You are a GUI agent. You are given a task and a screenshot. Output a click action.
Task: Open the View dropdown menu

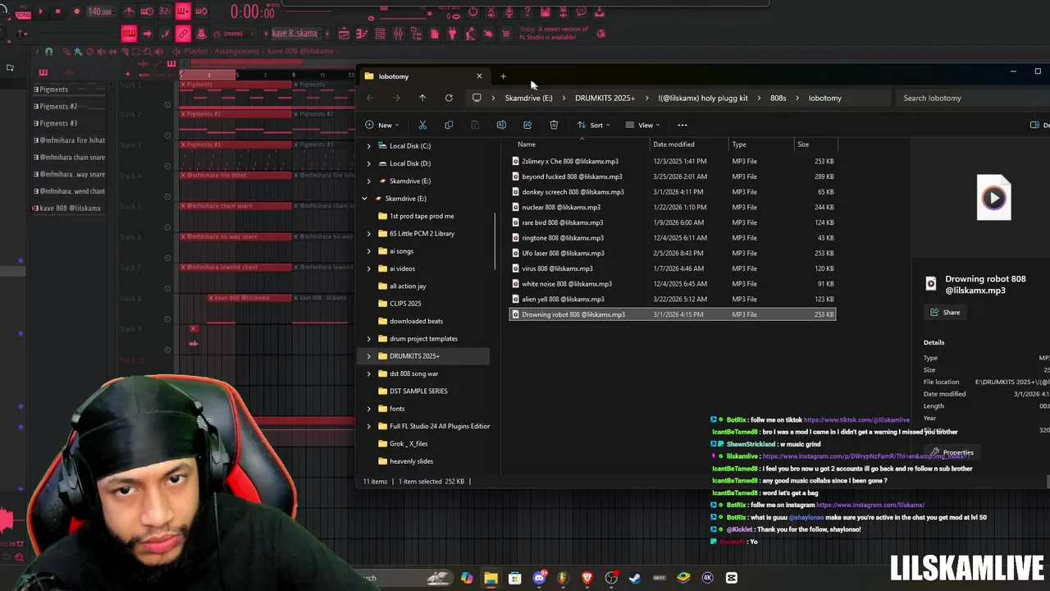pos(642,125)
